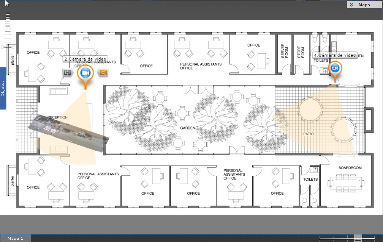383x242 pixels.
Task: Open the Objetos side panel
Action: tap(3, 88)
